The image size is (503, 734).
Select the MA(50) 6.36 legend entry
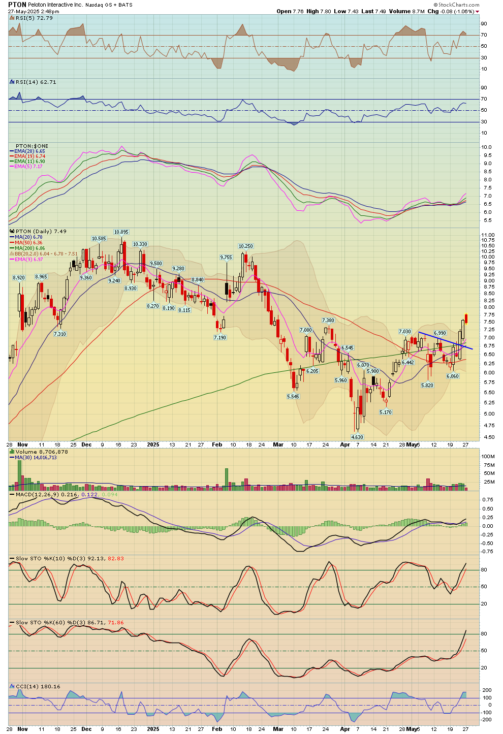point(26,243)
